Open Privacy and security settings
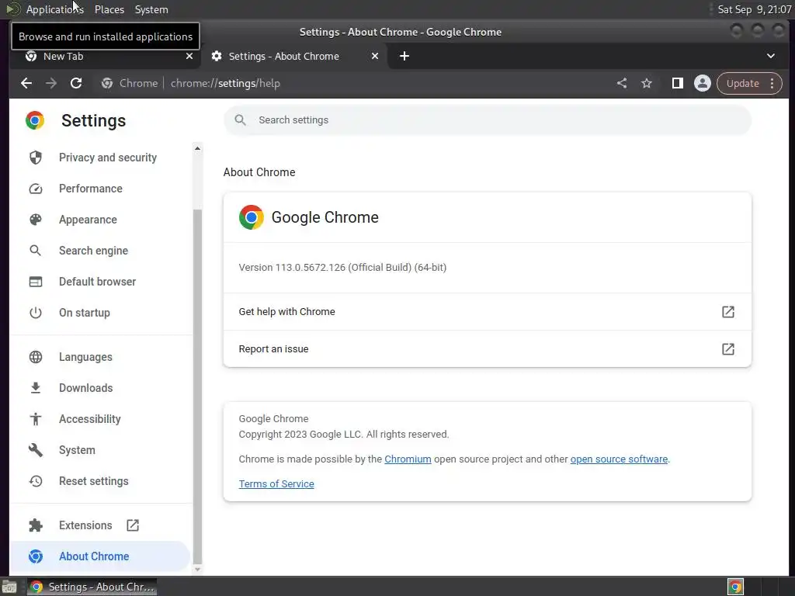This screenshot has height=596, width=795. [x=100, y=158]
